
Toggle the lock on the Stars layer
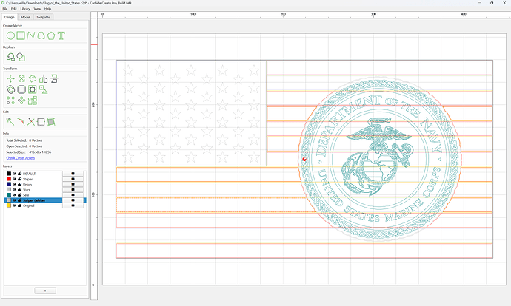(19, 189)
